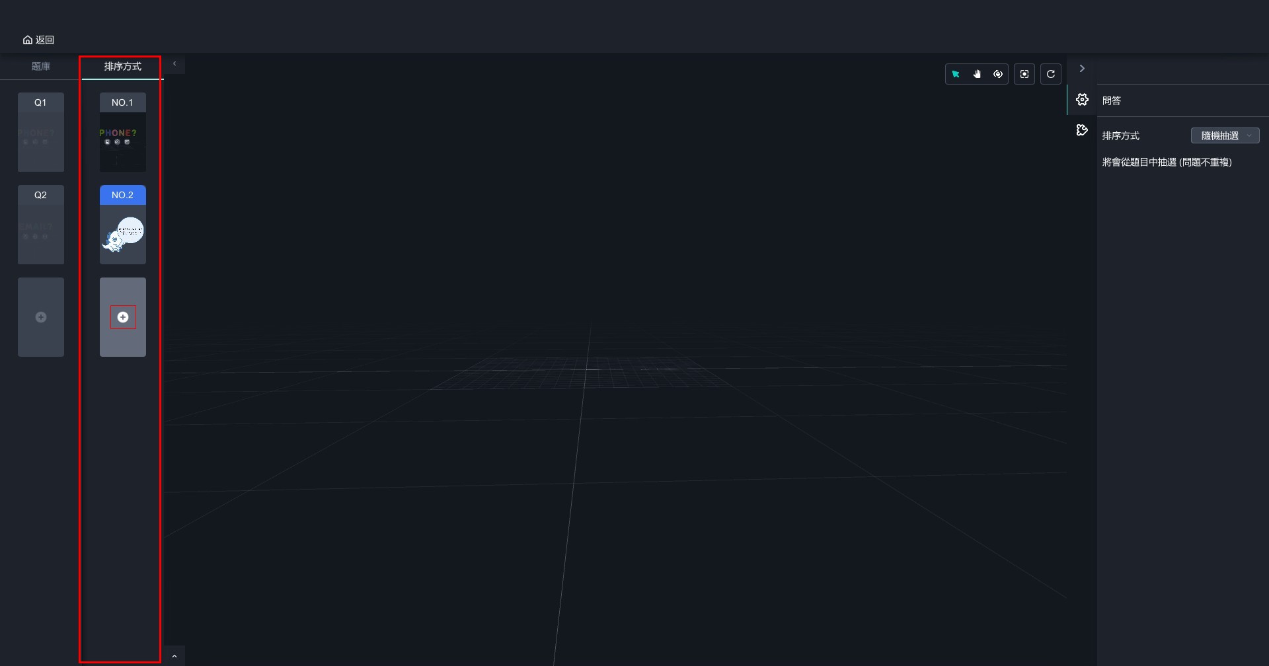The width and height of the screenshot is (1269, 666).
Task: Open the NO.1 PHONE question thumbnail
Action: point(123,141)
